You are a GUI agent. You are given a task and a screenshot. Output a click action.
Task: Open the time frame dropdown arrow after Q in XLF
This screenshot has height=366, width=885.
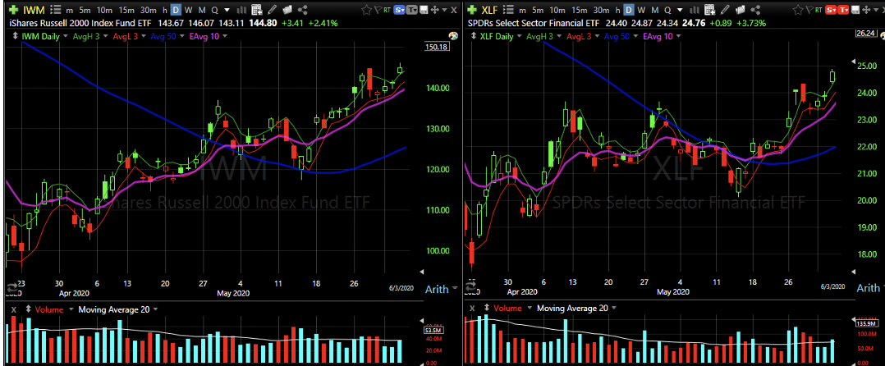click(x=680, y=10)
